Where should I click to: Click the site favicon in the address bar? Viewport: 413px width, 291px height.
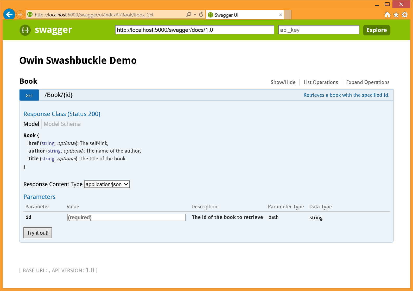point(30,15)
